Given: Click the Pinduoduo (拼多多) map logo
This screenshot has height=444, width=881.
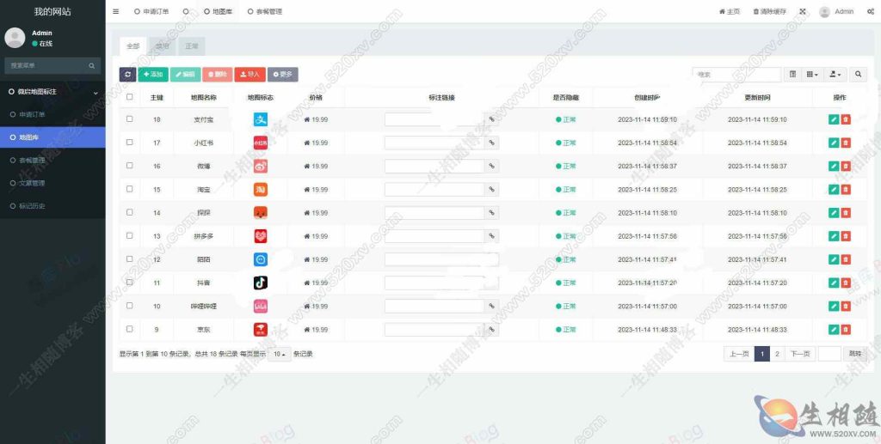Looking at the screenshot, I should (260, 236).
